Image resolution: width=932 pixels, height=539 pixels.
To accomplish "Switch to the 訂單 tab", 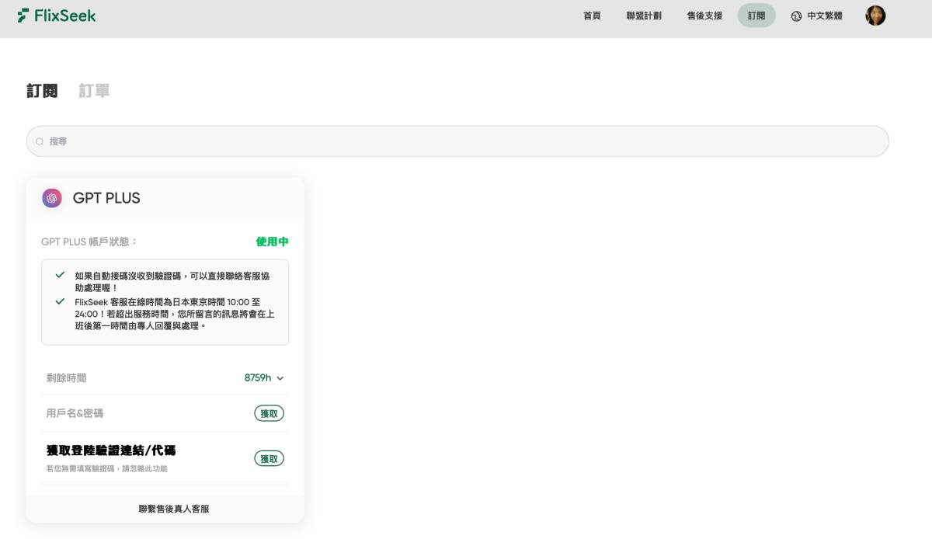I will (94, 91).
